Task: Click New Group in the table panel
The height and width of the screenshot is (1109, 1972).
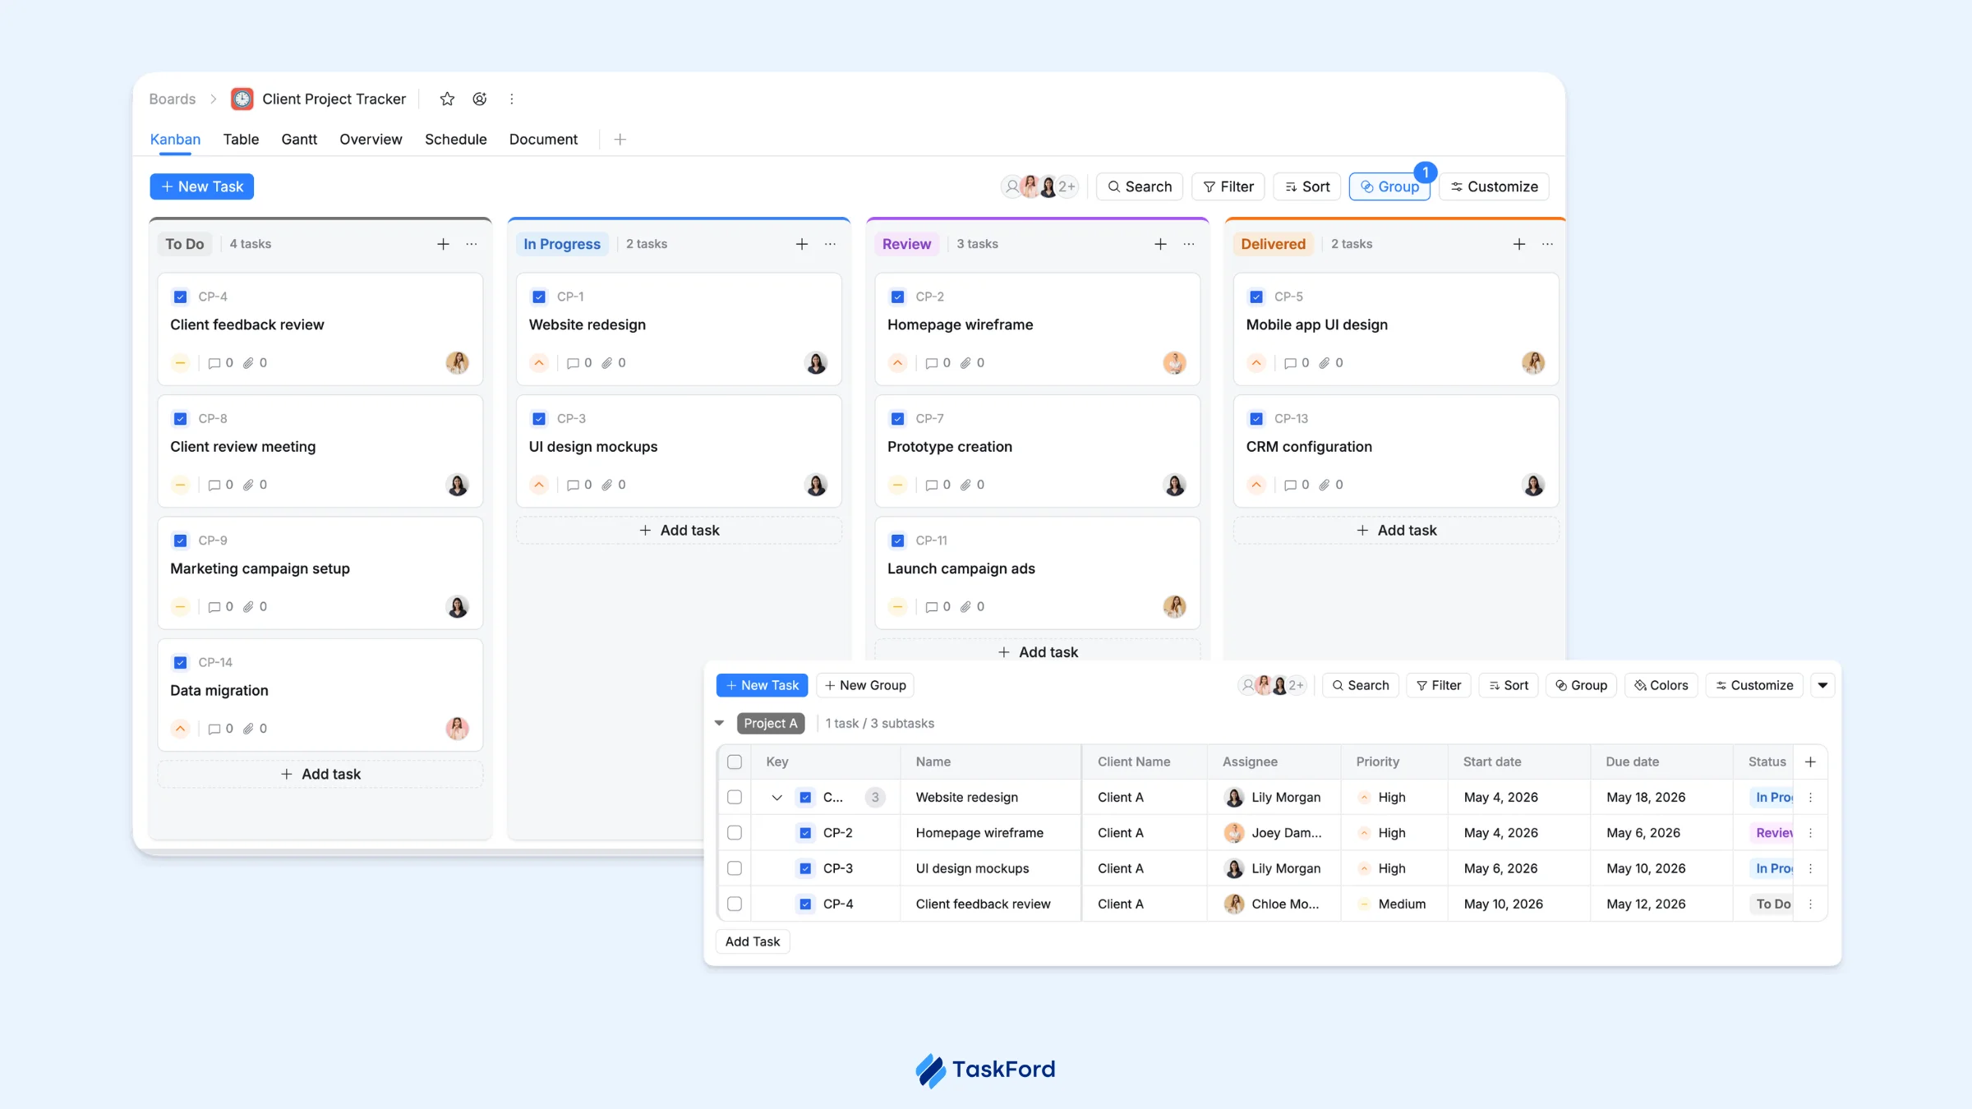Action: click(865, 685)
